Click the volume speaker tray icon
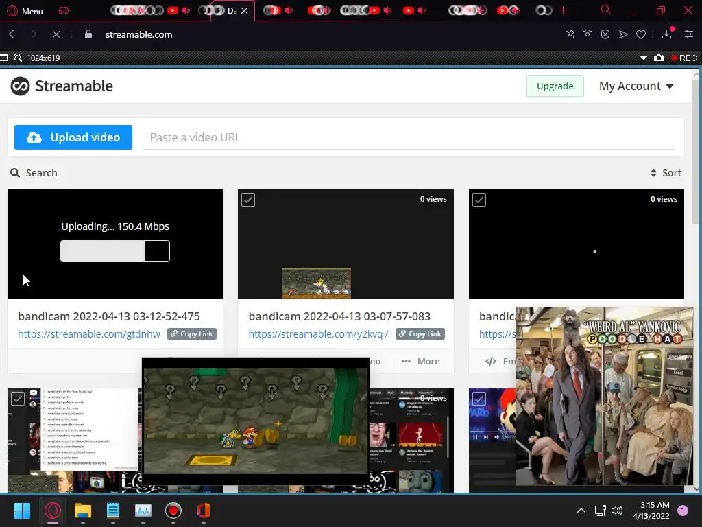Image resolution: width=702 pixels, height=527 pixels. click(x=617, y=511)
